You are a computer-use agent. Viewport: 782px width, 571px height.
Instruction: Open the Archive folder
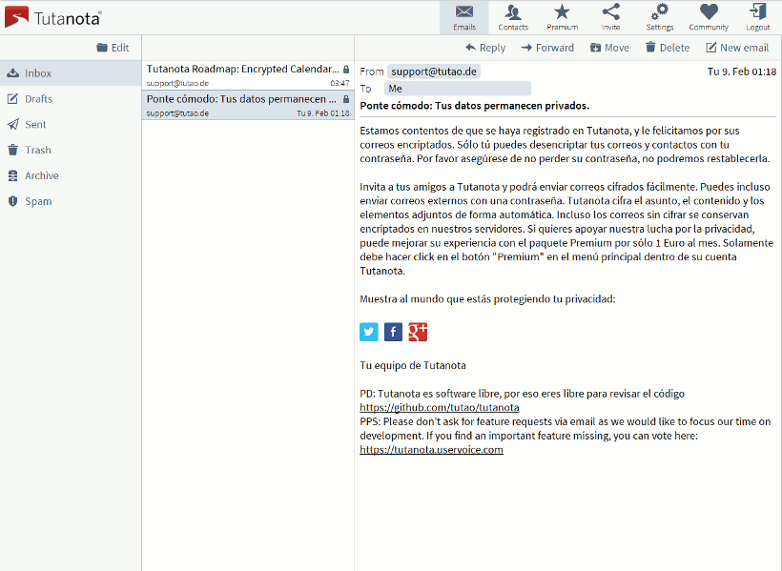[43, 175]
